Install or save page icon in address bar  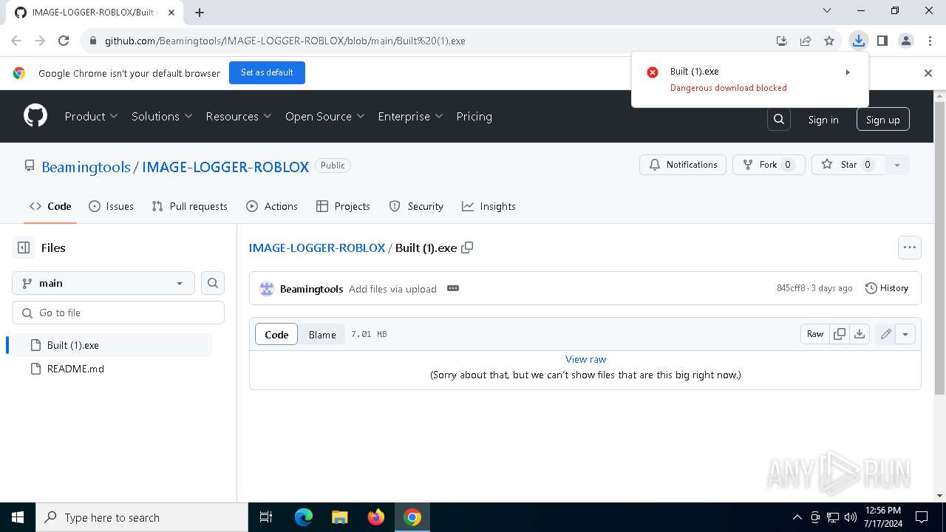tap(782, 41)
